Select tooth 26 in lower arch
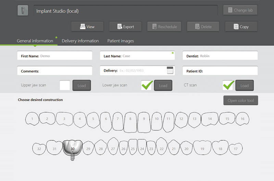Viewport: 274px width, 181px height. tap(124, 148)
